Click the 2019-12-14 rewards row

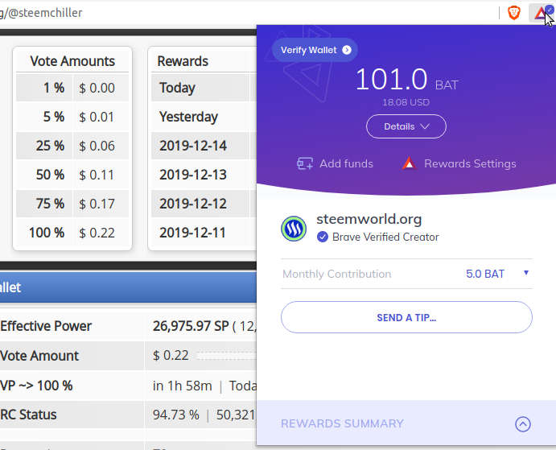[204, 146]
